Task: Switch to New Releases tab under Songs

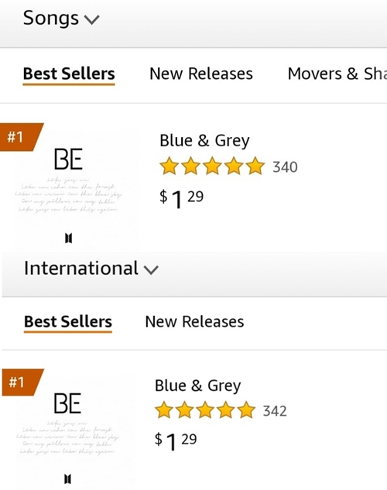Action: pos(201,74)
